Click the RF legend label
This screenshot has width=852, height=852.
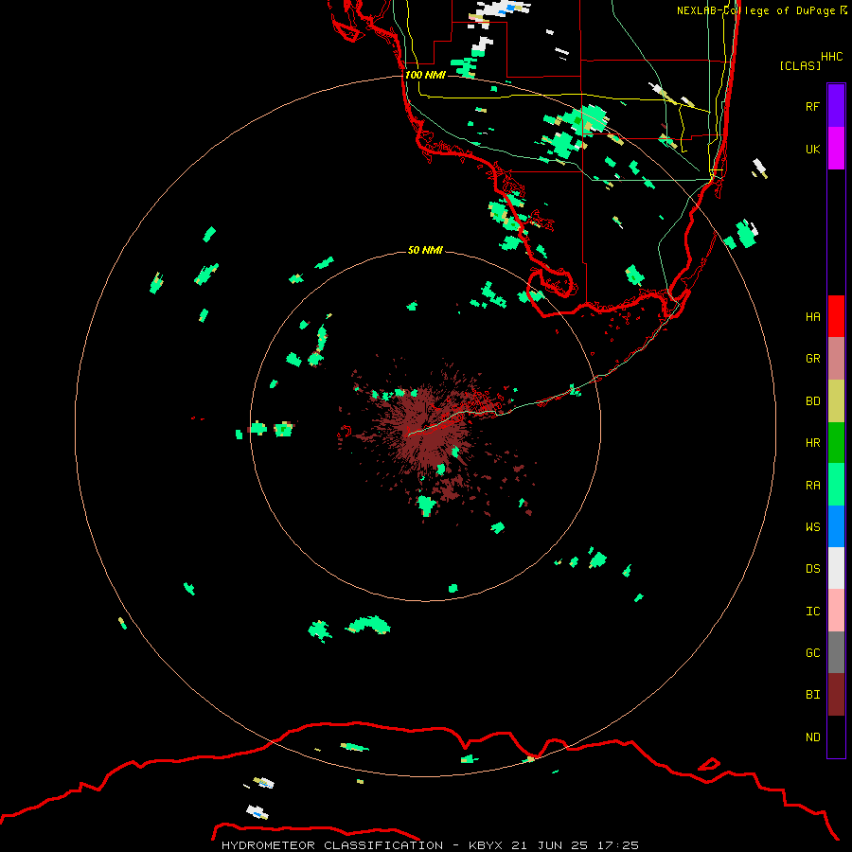[x=812, y=106]
